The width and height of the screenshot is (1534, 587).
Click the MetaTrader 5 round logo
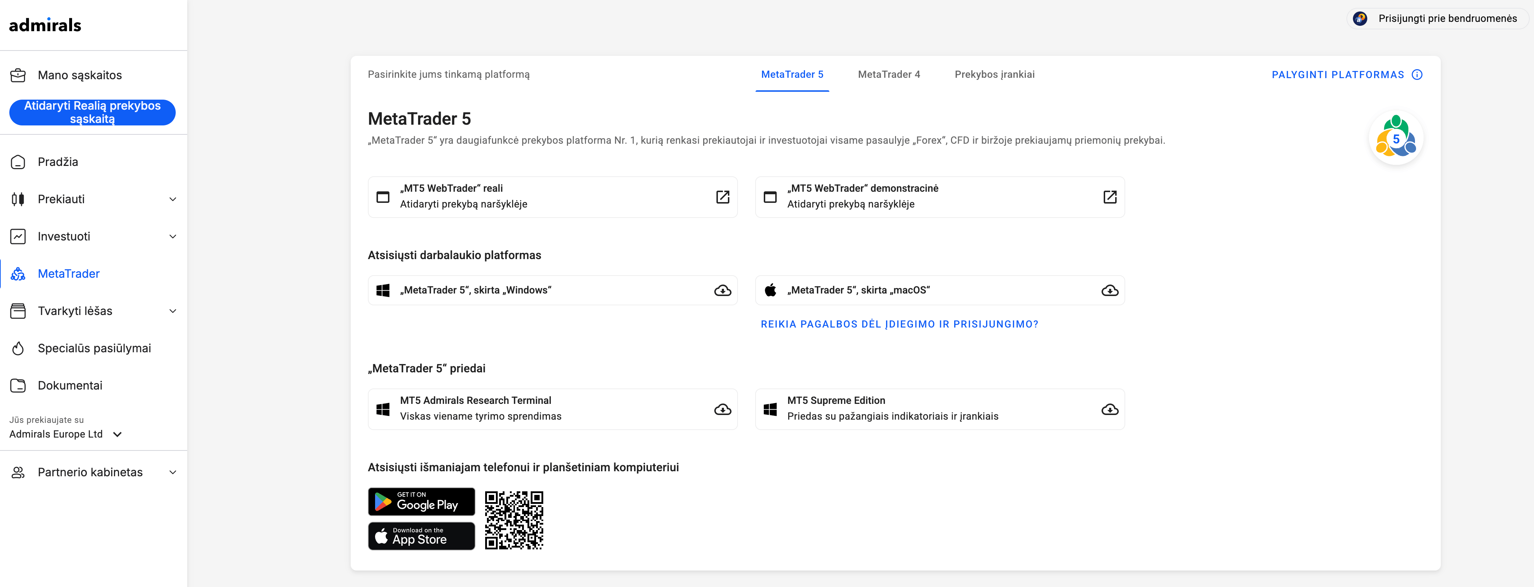pyautogui.click(x=1396, y=138)
